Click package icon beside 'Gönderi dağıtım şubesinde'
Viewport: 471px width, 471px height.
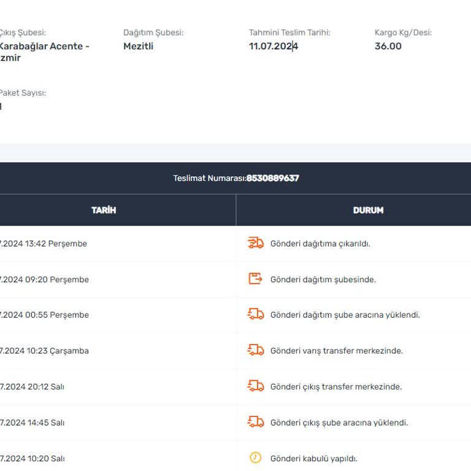point(255,279)
